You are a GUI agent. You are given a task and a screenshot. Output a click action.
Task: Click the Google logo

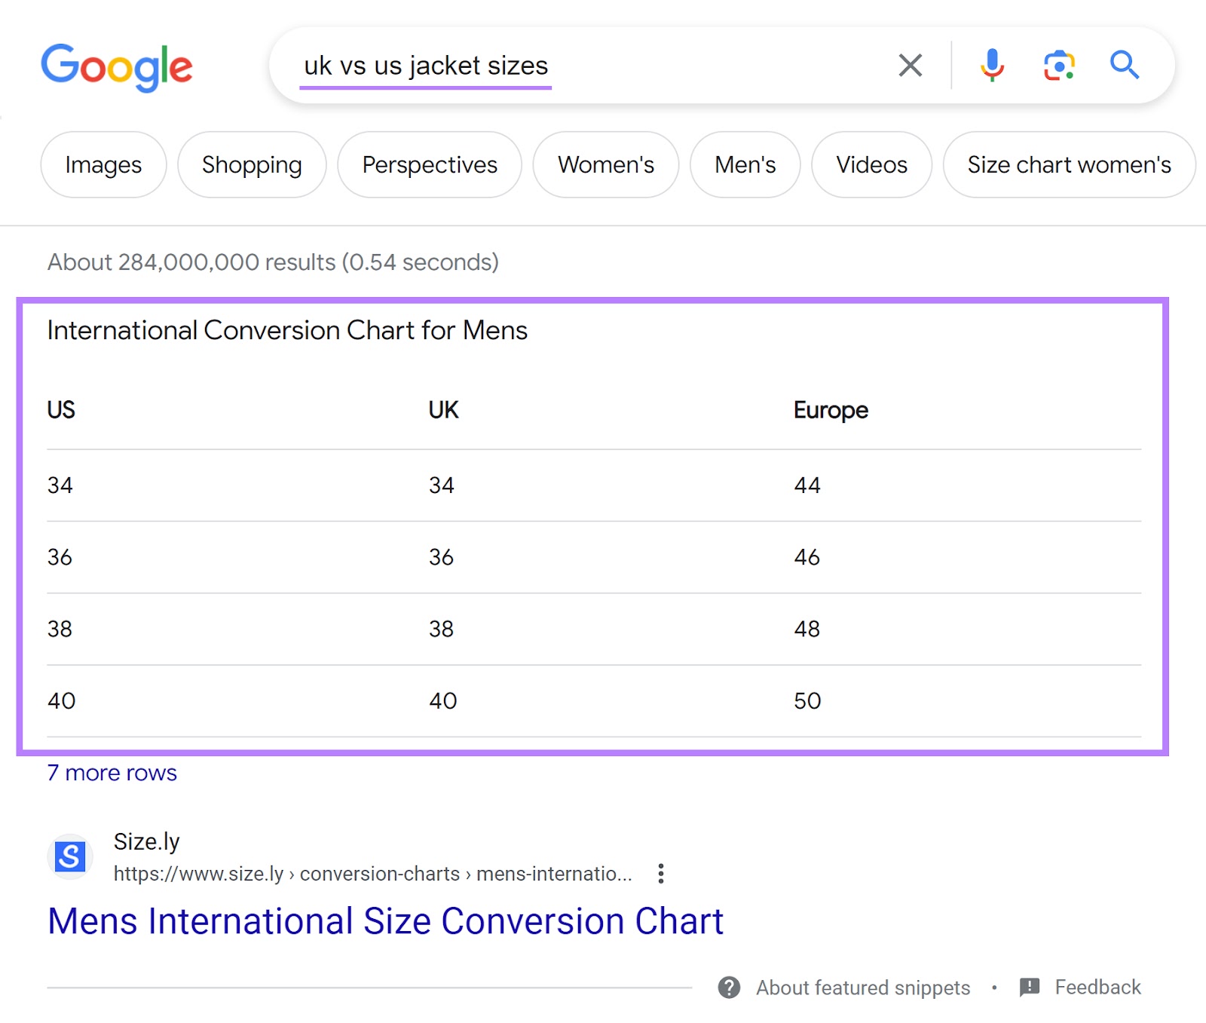(x=118, y=66)
